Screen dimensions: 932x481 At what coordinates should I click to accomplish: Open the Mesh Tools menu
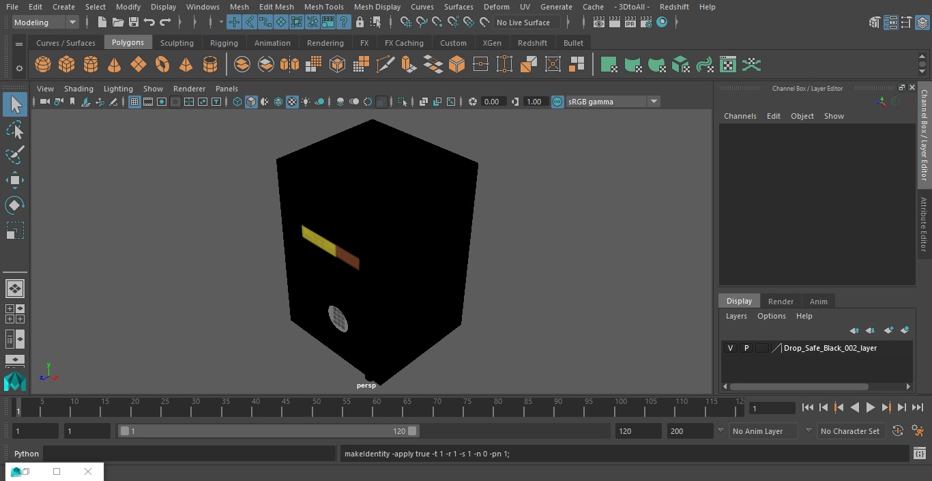point(323,7)
